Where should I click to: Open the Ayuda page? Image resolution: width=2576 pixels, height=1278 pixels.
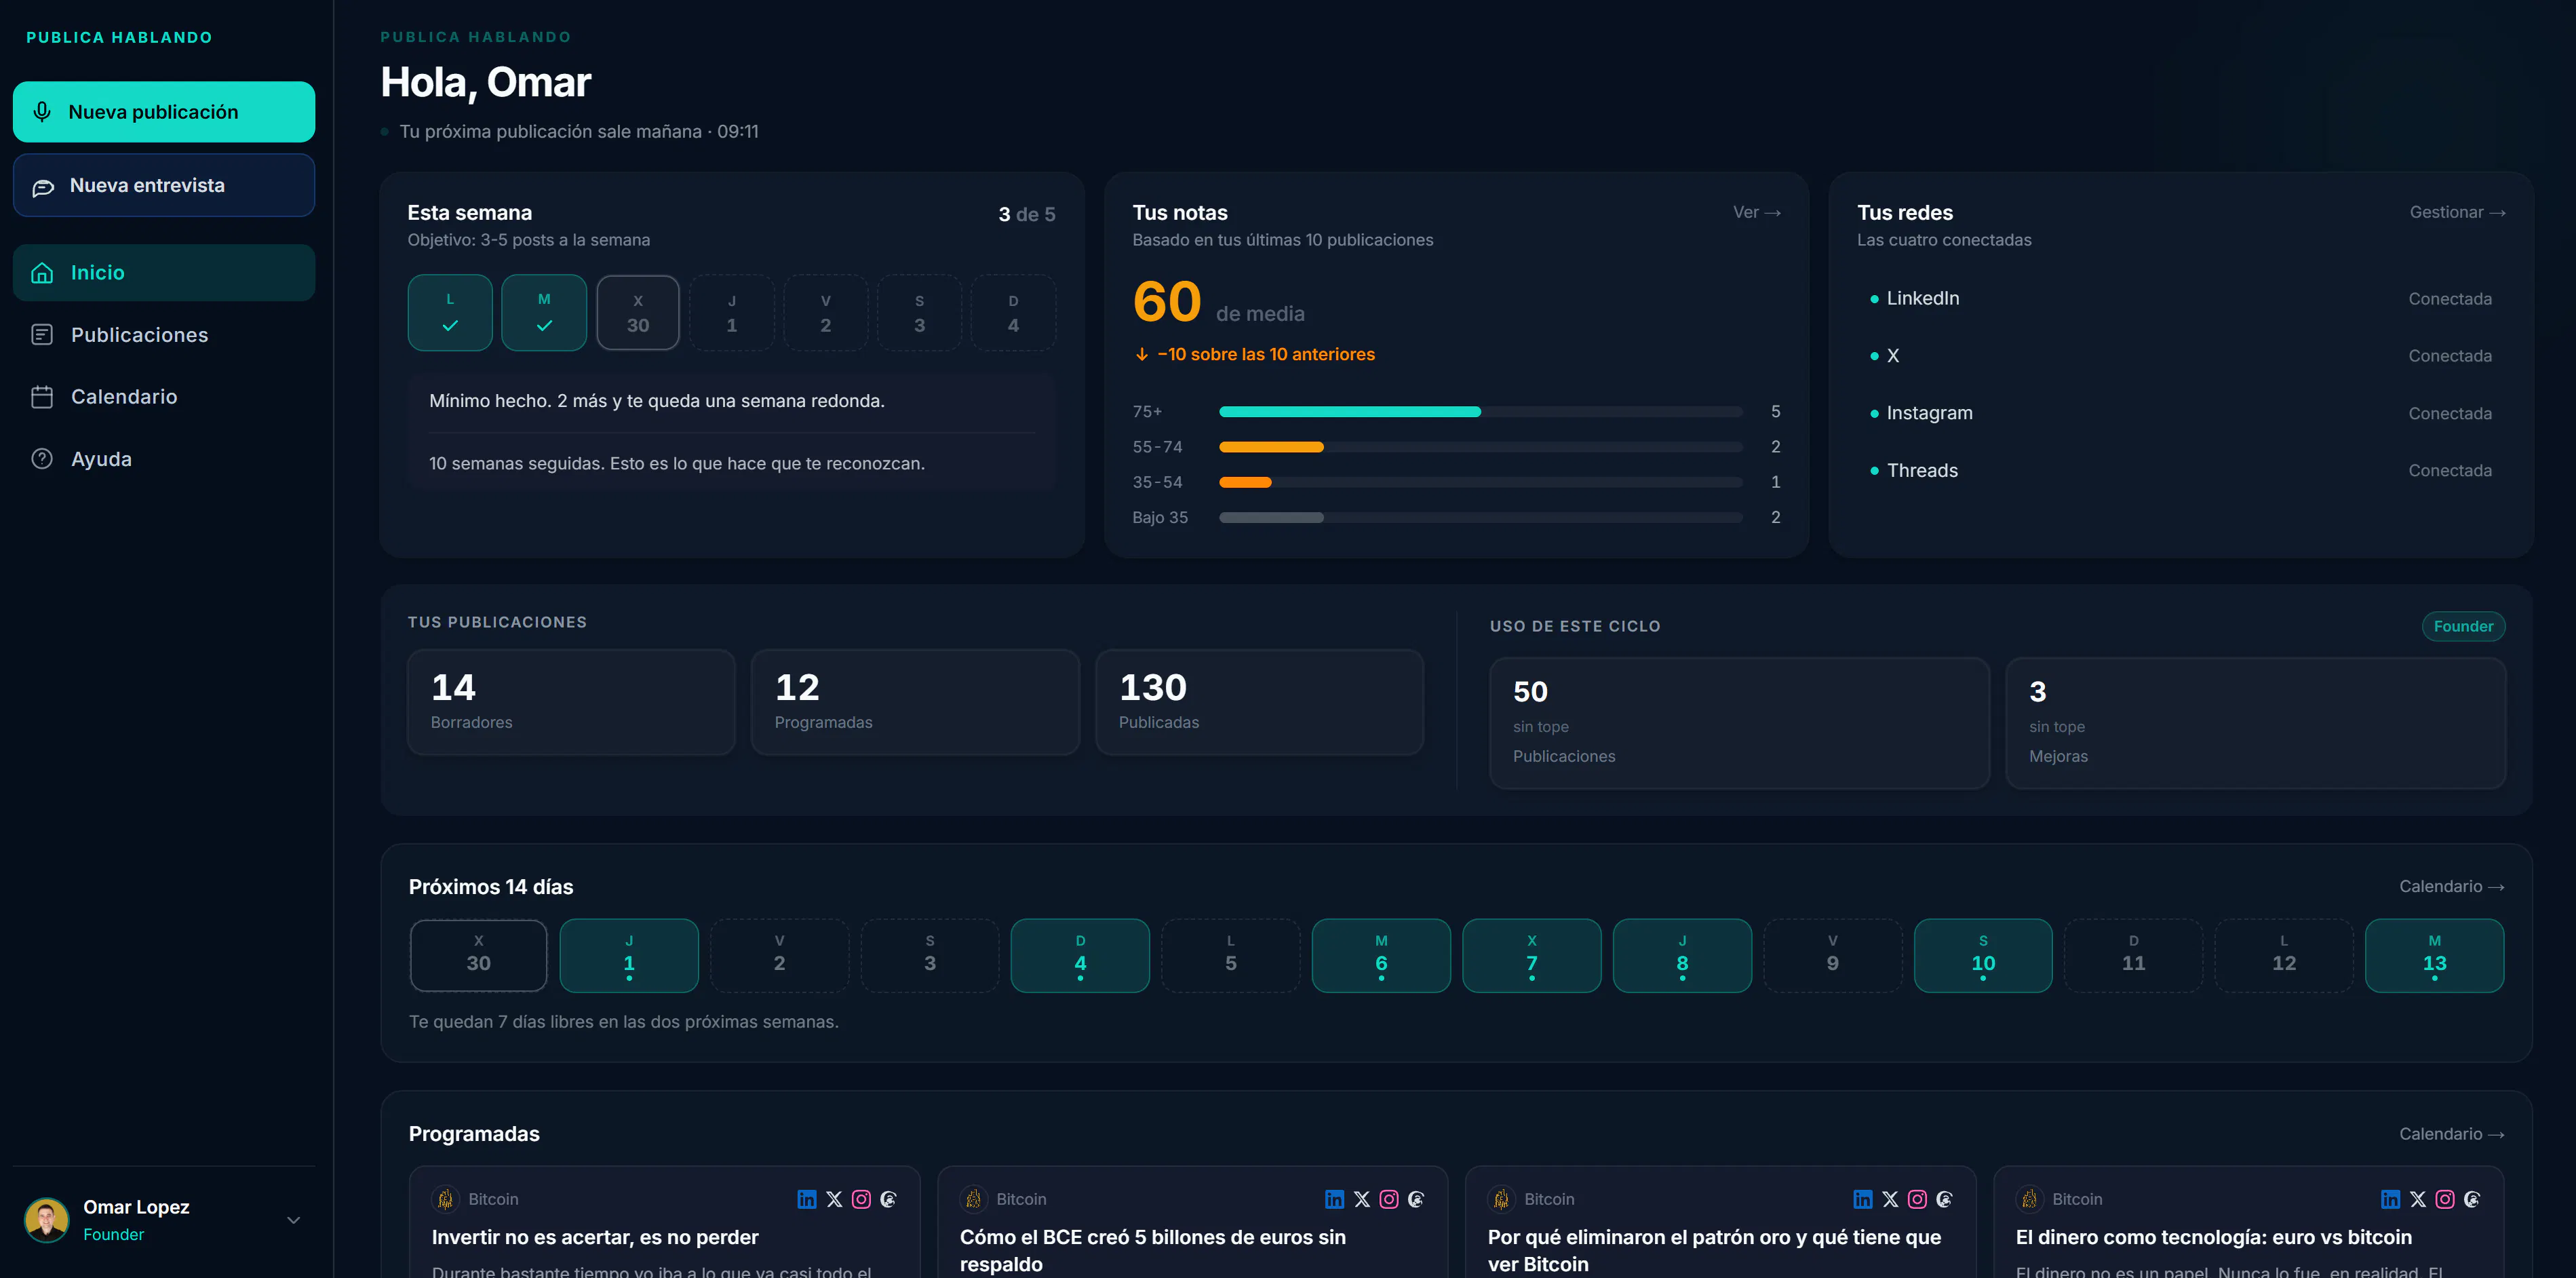(x=164, y=459)
